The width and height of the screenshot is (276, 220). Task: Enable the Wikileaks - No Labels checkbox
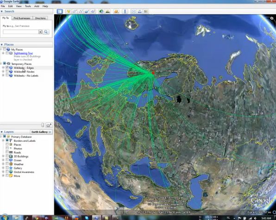(7, 75)
